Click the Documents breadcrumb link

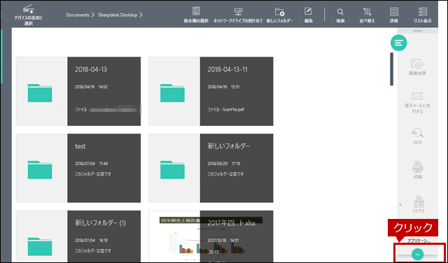(x=78, y=15)
